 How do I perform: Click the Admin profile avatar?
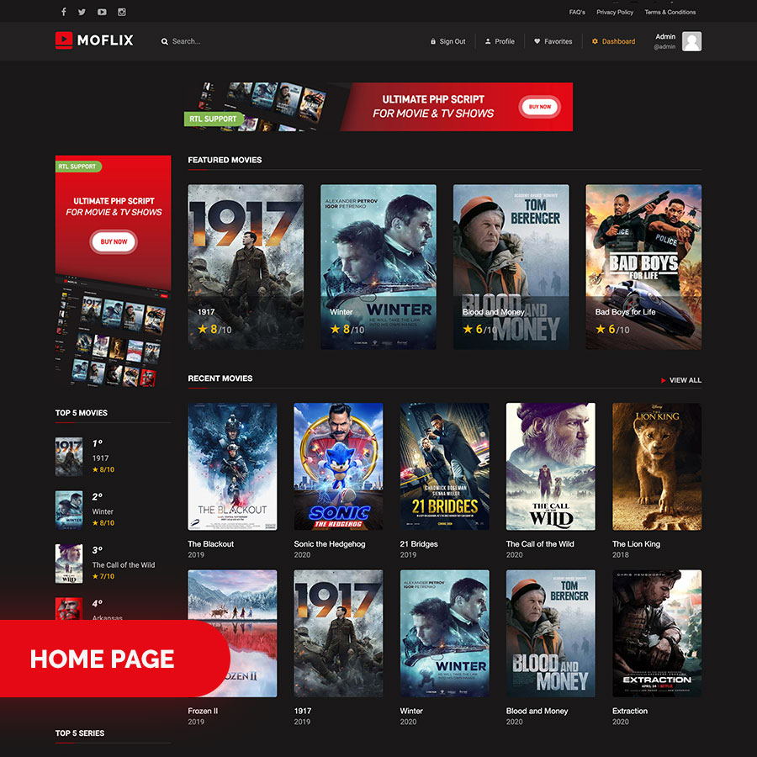point(691,41)
